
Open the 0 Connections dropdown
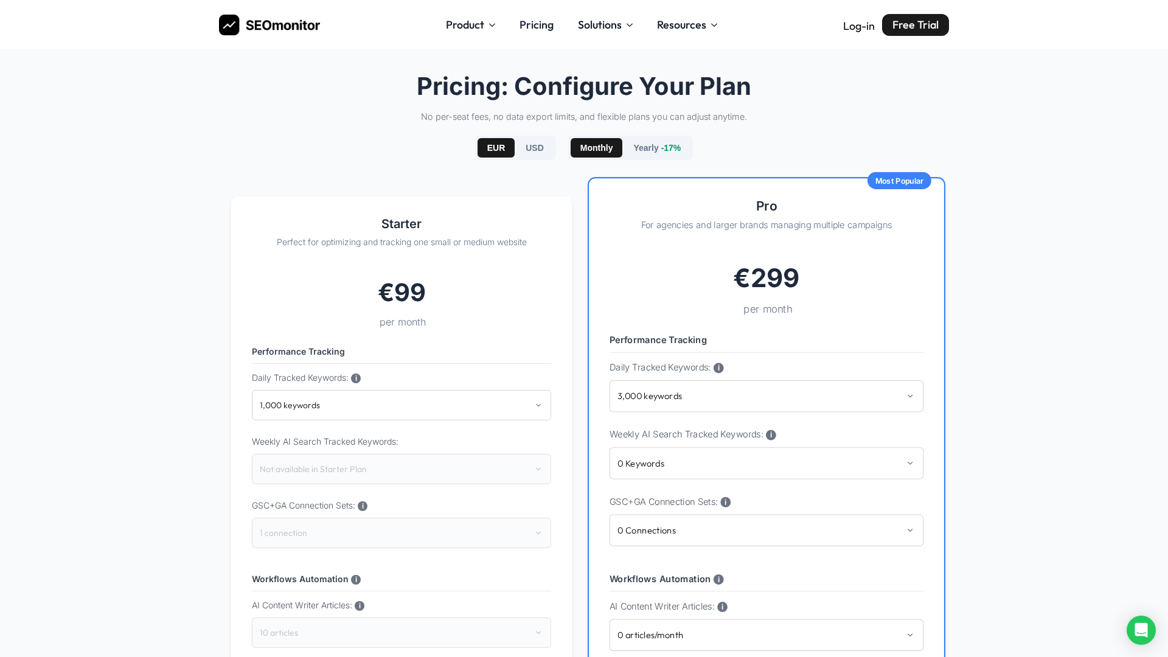click(x=766, y=530)
